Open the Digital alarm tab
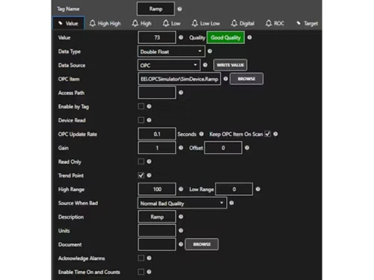 pyautogui.click(x=242, y=23)
